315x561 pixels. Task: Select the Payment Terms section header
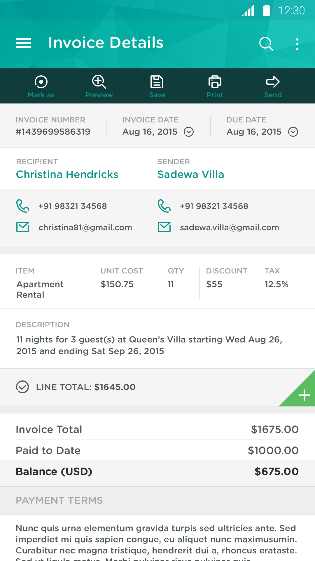[x=157, y=501]
